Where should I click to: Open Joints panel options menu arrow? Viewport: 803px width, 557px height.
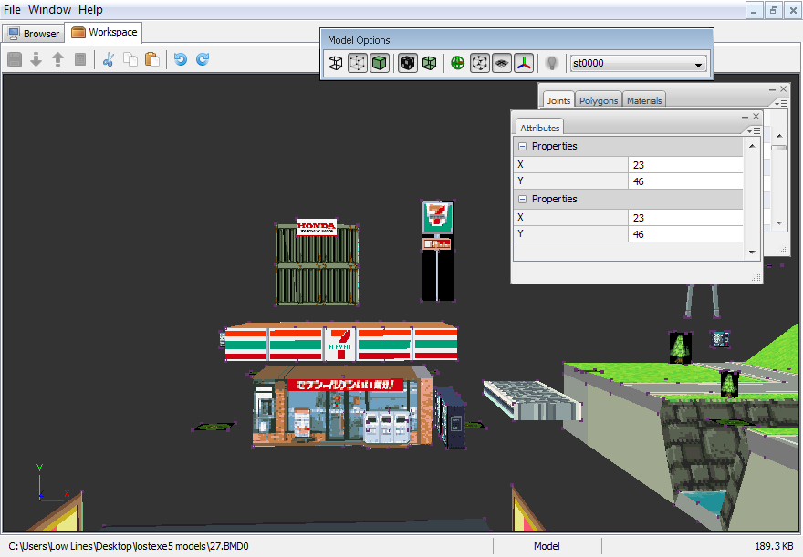pos(780,103)
